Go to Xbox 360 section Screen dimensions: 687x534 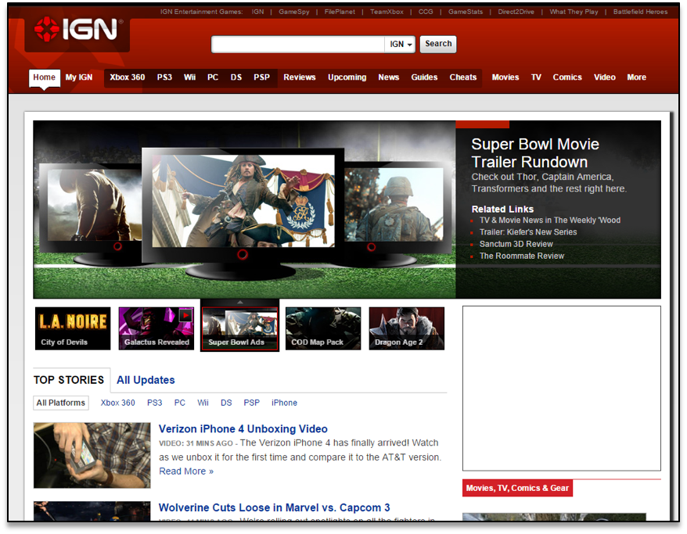(x=127, y=77)
